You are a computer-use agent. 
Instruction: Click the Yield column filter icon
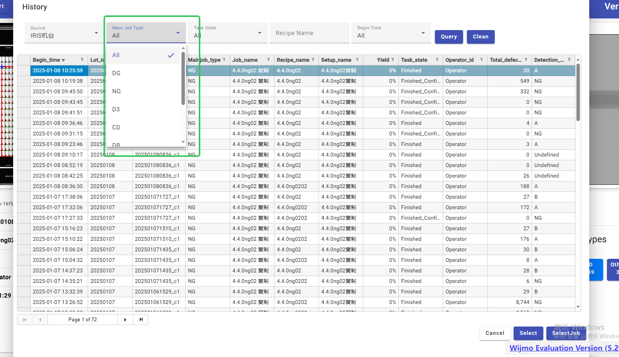[x=393, y=60]
